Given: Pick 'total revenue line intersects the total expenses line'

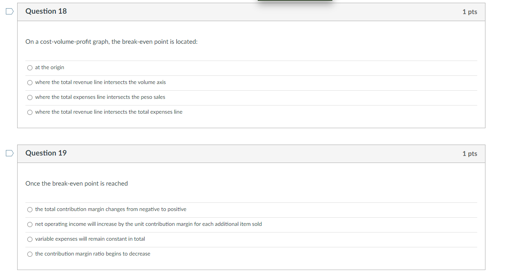Looking at the screenshot, I should click(30, 112).
